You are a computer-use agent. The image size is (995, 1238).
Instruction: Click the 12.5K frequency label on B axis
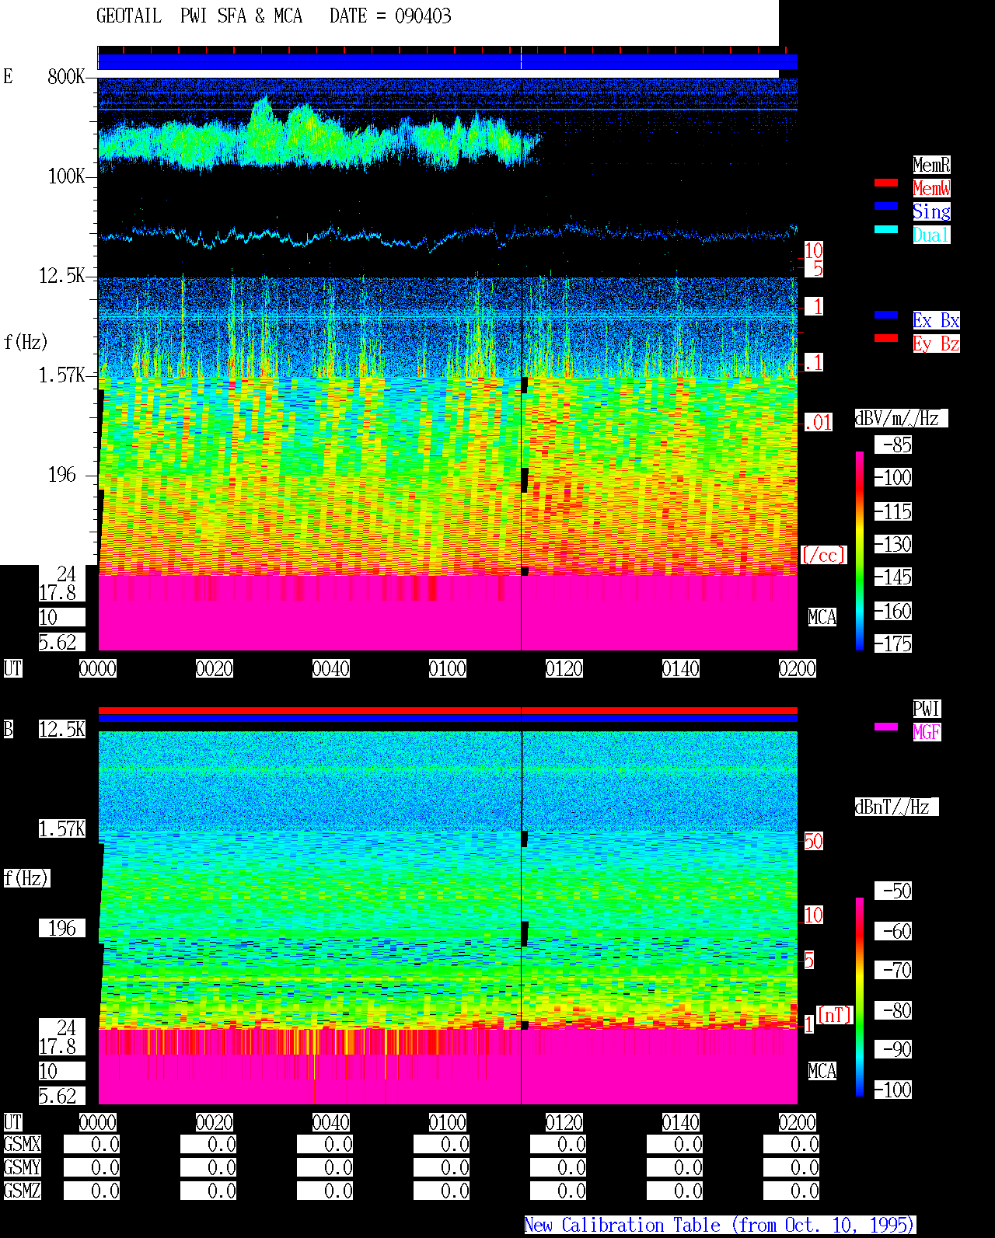tap(62, 729)
